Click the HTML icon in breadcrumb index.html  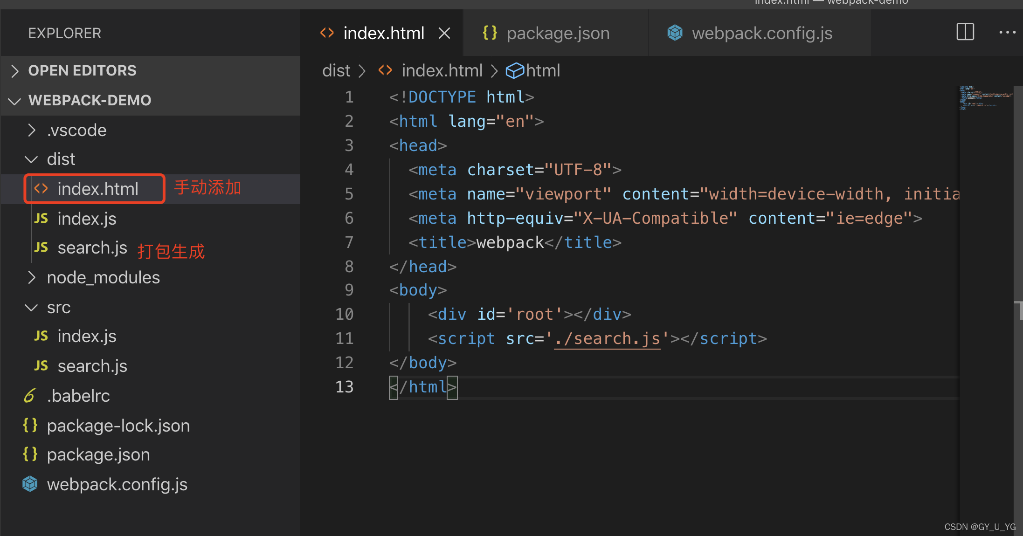[x=385, y=70]
